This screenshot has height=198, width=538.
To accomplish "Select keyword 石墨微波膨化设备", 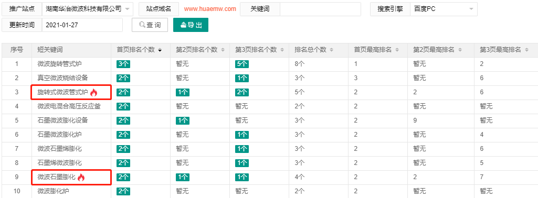I will (63, 120).
